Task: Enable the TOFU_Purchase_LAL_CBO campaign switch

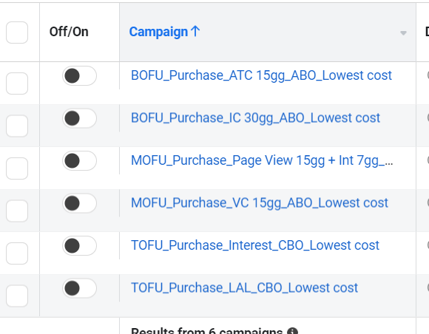Action: (79, 288)
